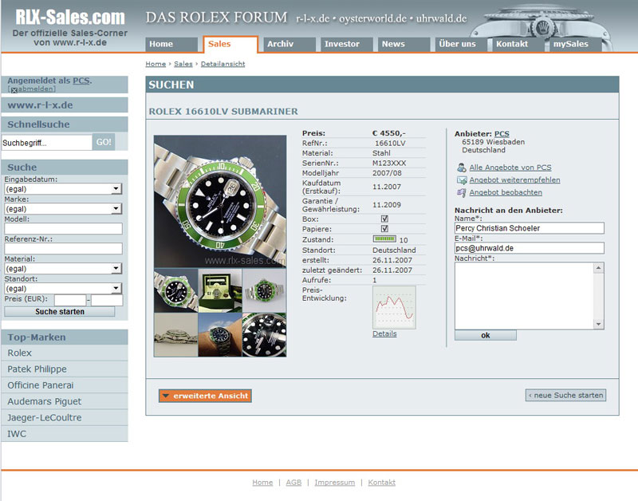The width and height of the screenshot is (638, 501).
Task: Select Audemars Piguet in Top-Marken
Action: [x=65, y=401]
